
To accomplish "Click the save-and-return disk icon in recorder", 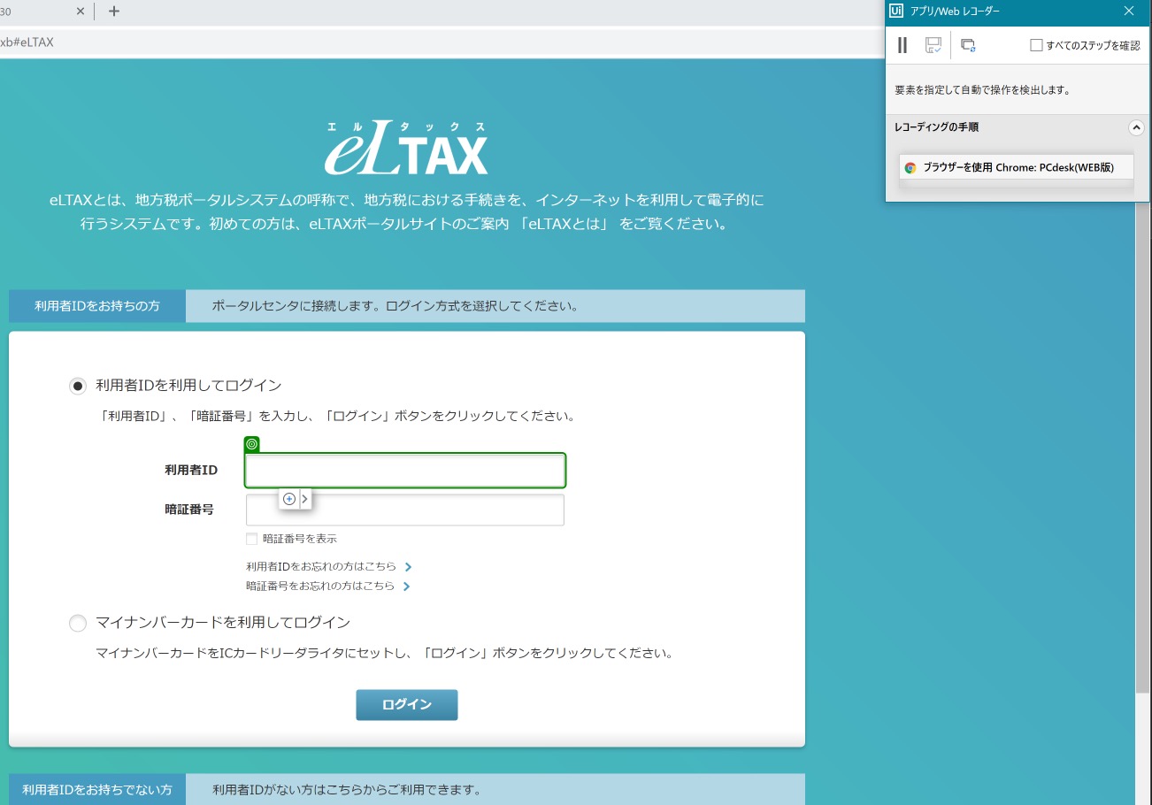I will click(933, 45).
